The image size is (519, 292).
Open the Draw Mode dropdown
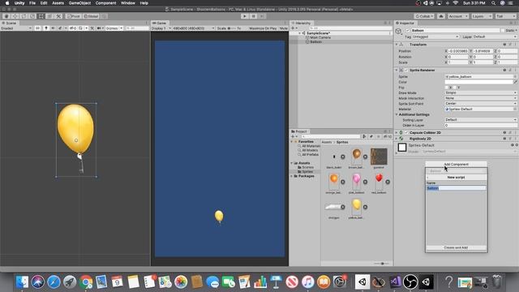click(x=481, y=92)
